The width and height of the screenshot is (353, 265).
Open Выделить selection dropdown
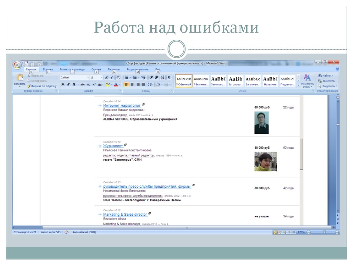[327, 86]
